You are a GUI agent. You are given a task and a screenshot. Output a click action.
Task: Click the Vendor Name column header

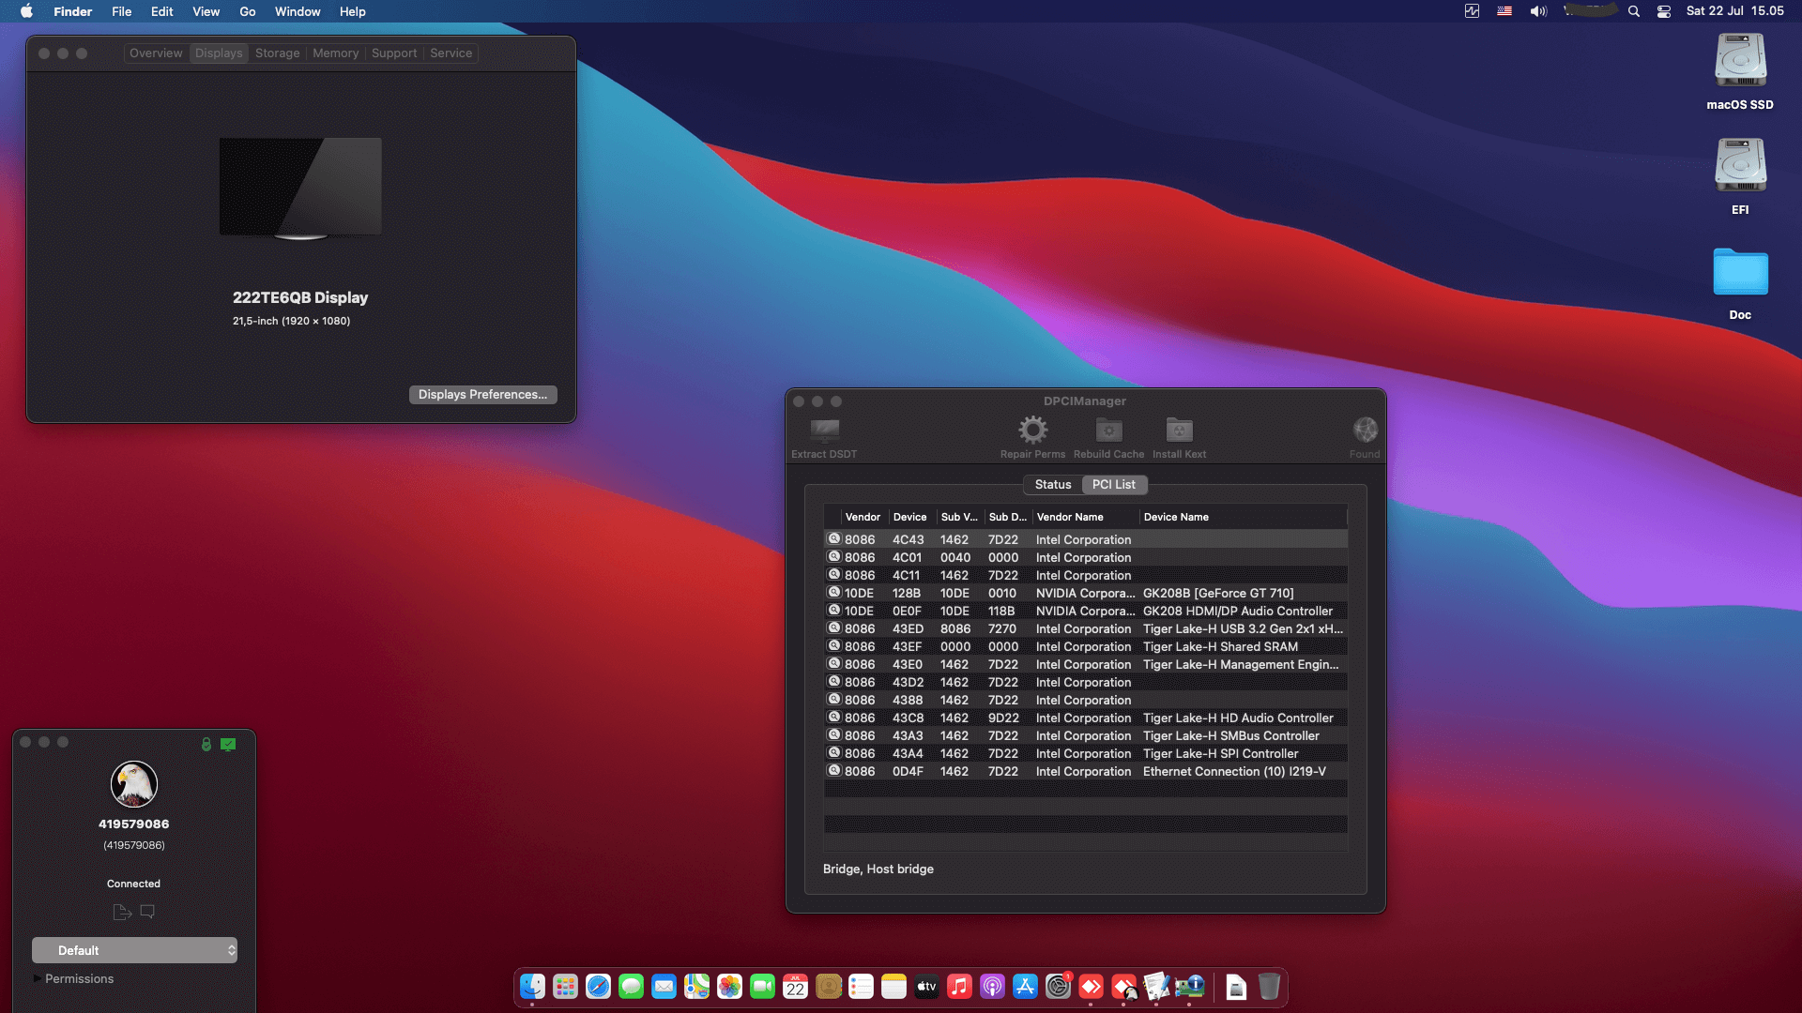[x=1086, y=517]
